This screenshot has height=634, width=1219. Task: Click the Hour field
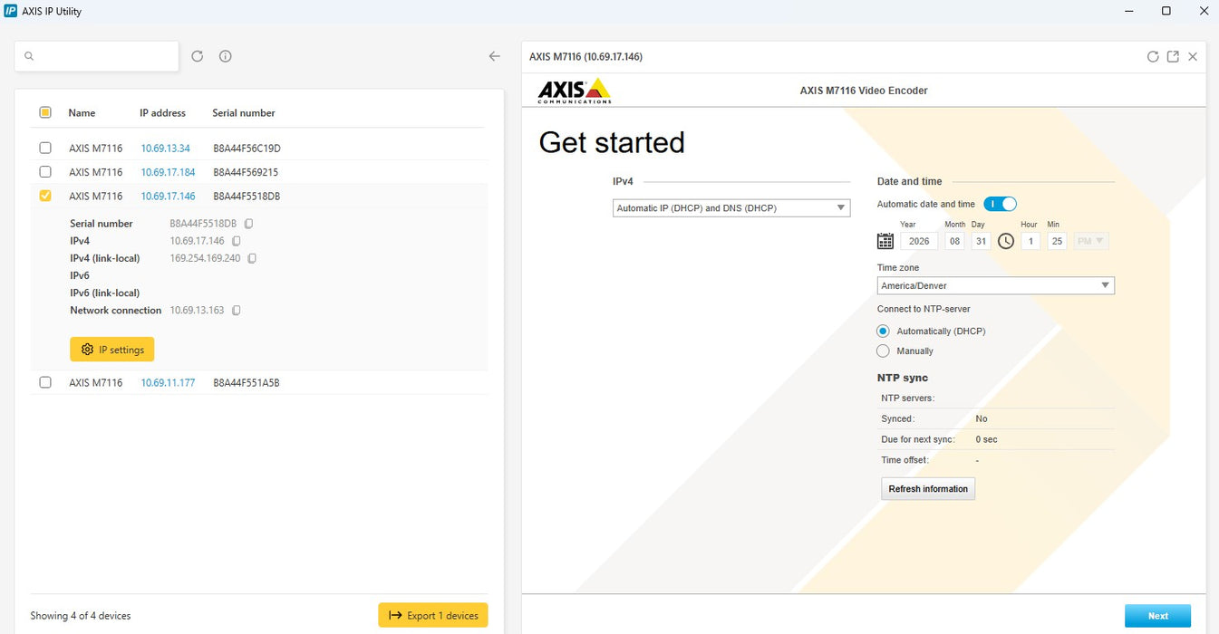[x=1030, y=241]
